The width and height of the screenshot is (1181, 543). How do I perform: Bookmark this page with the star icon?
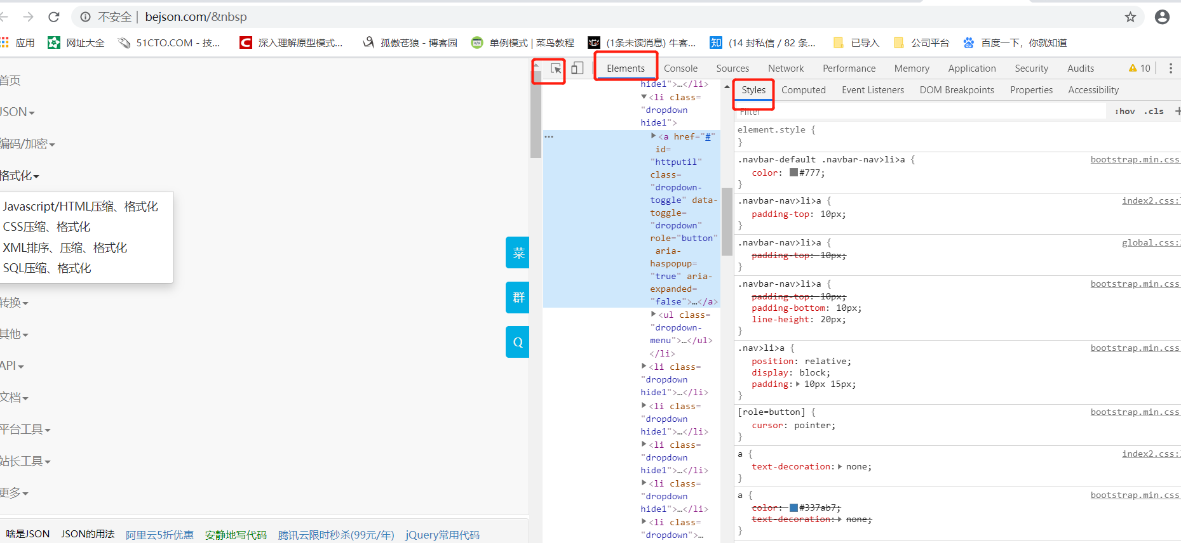click(1130, 17)
